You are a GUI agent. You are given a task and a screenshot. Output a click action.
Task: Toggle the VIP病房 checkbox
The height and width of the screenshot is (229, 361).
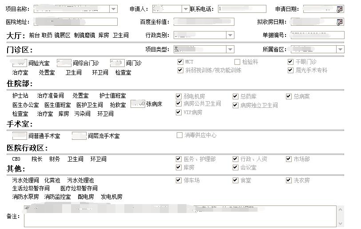(179, 112)
